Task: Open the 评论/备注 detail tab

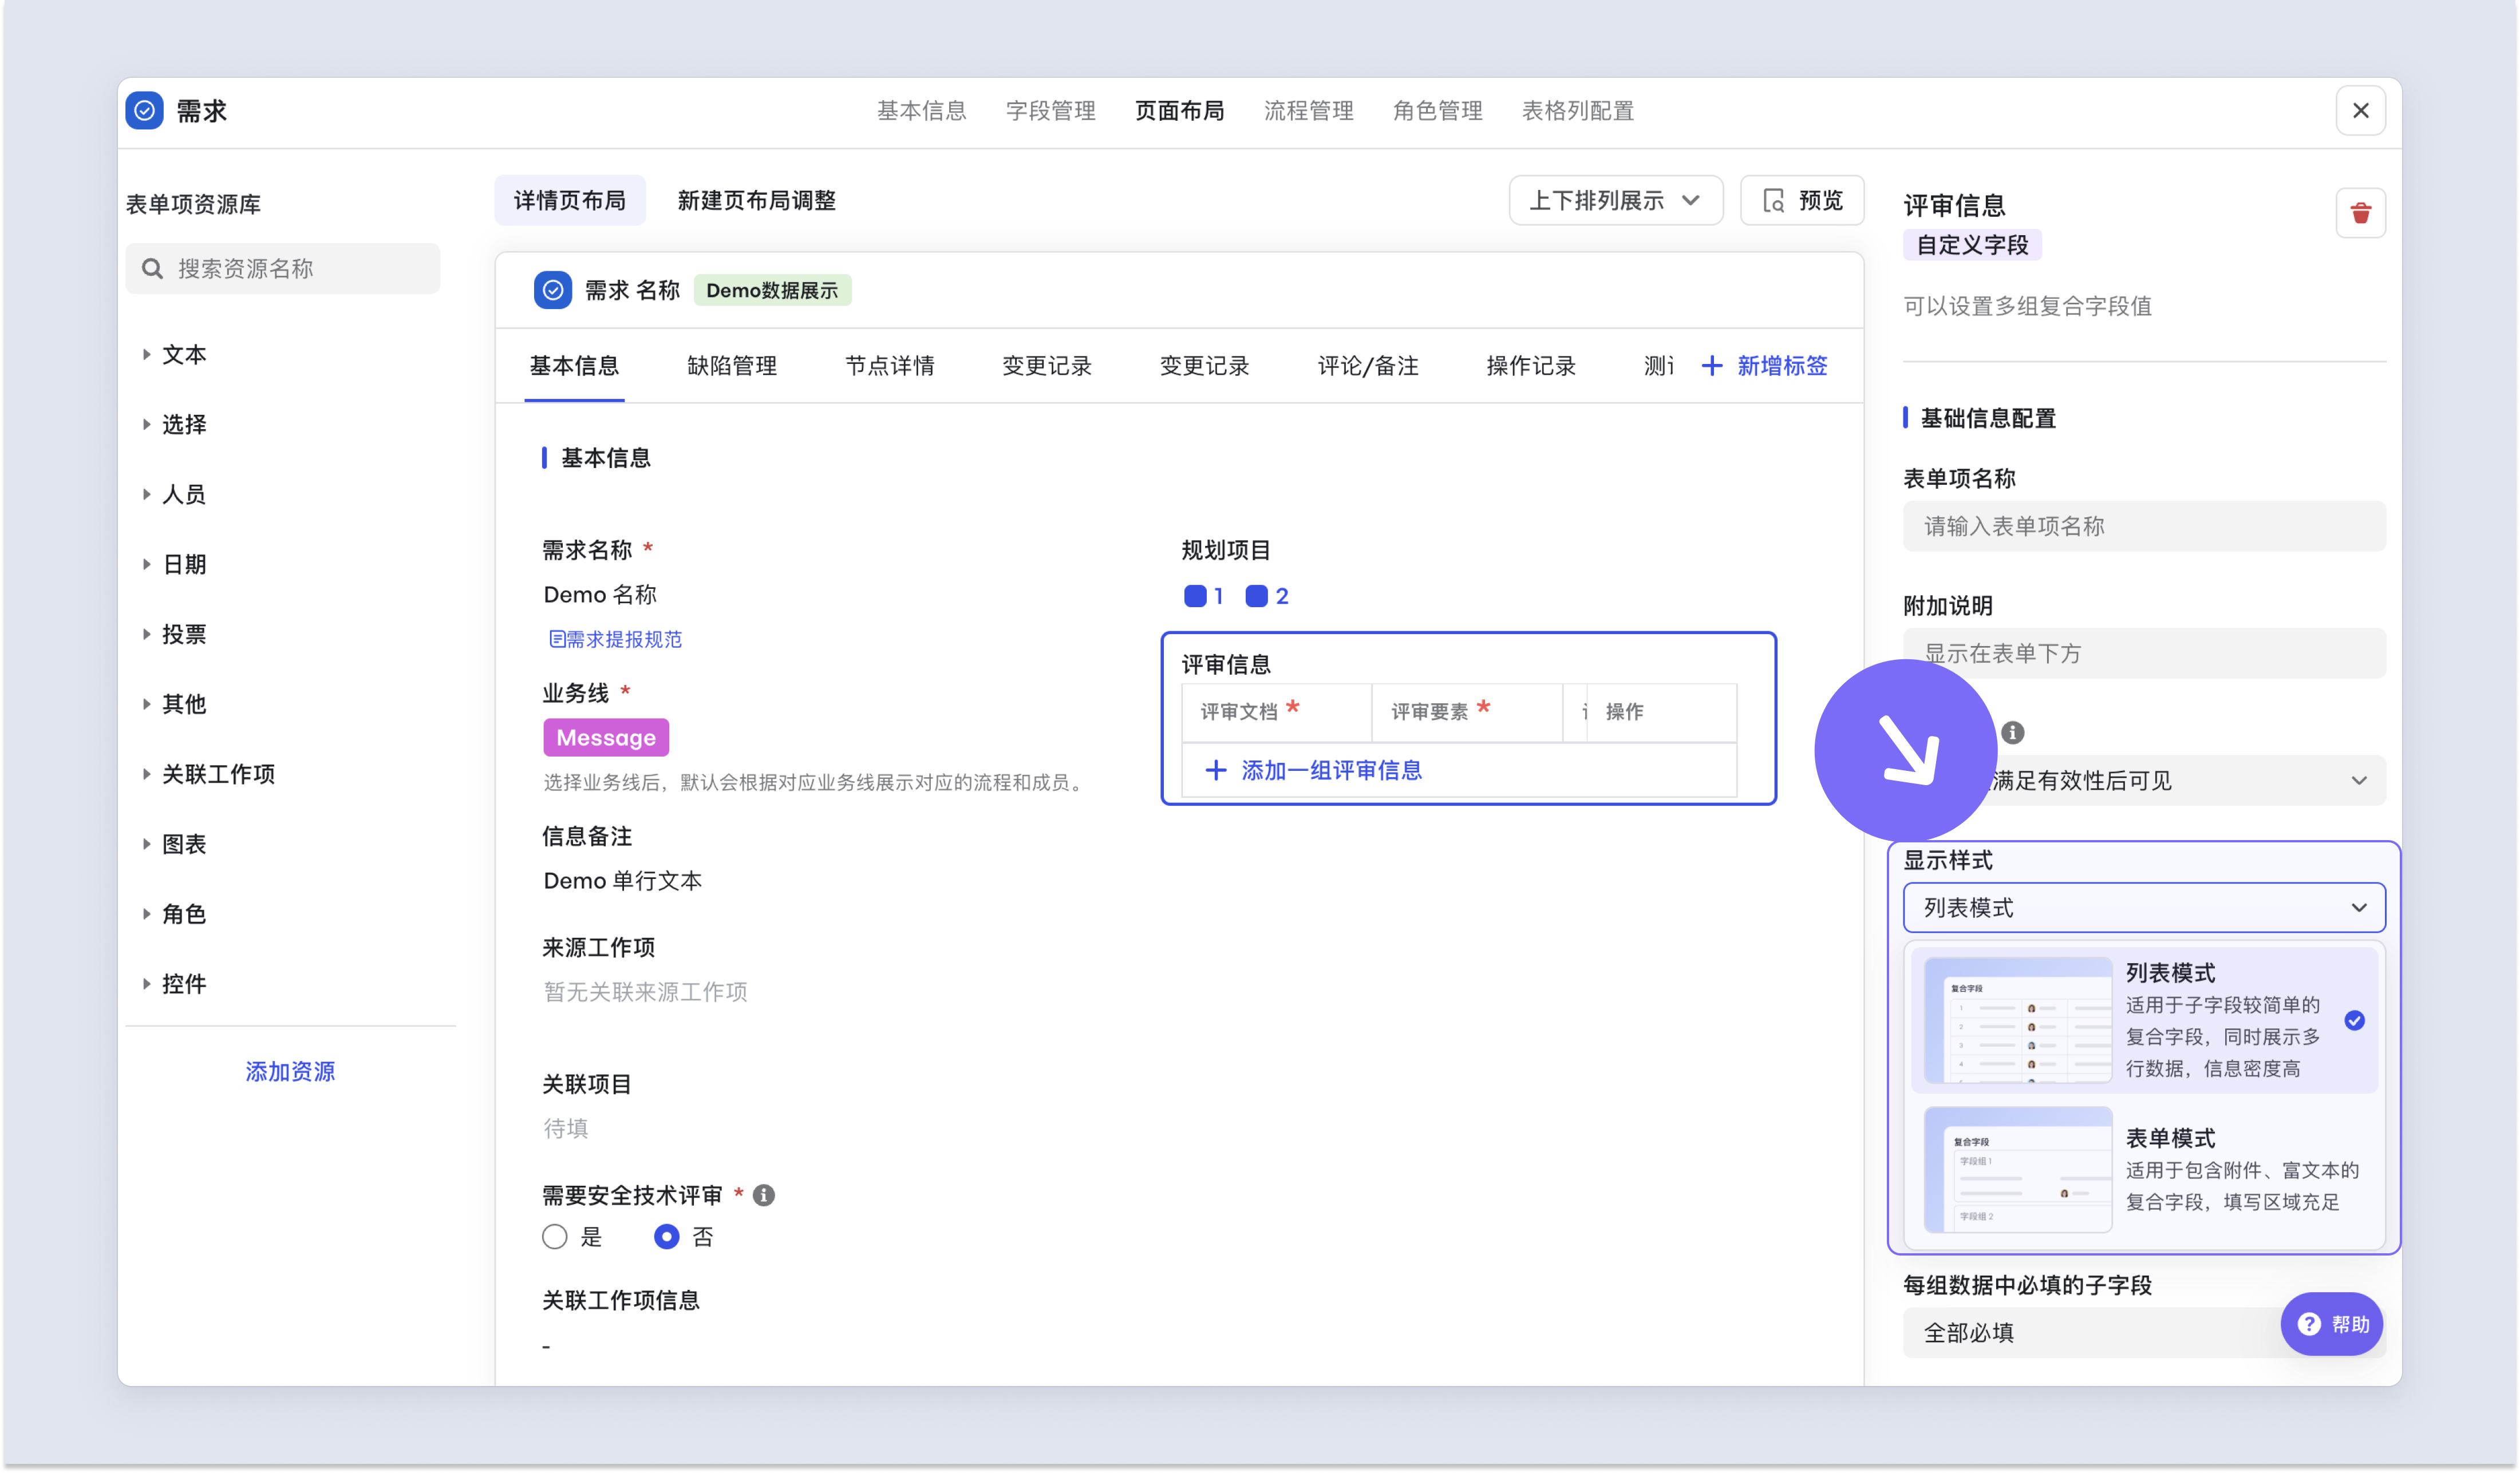Action: click(x=1368, y=366)
